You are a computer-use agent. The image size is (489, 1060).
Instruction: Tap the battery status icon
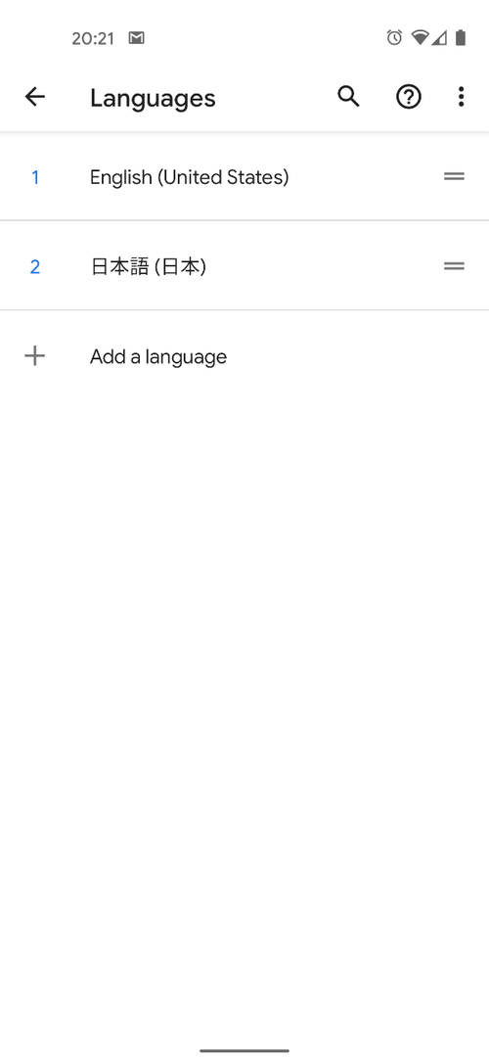tap(461, 38)
